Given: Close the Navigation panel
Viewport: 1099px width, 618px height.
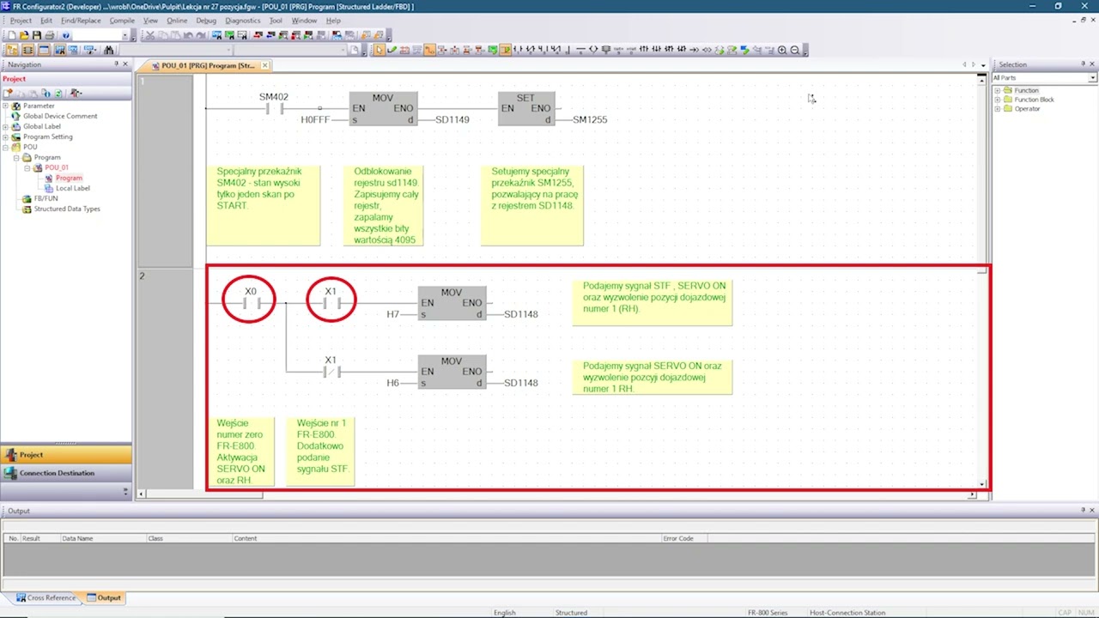Looking at the screenshot, I should pyautogui.click(x=125, y=64).
